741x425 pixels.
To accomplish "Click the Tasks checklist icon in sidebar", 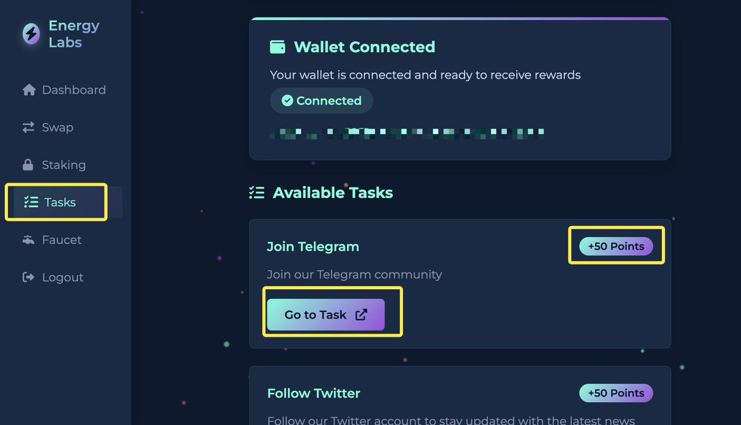I will (x=30, y=202).
